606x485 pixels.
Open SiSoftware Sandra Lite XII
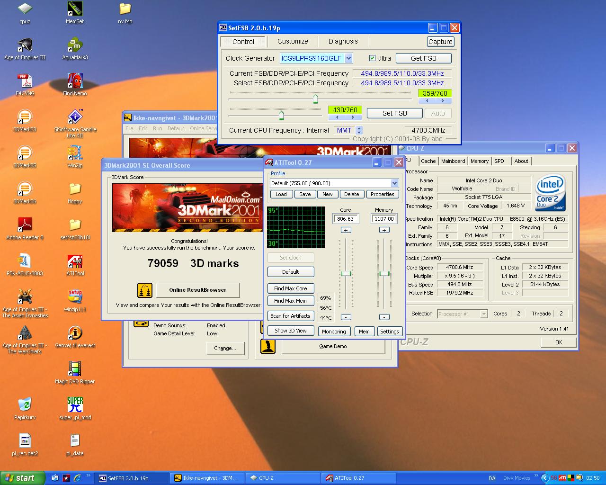(x=75, y=123)
